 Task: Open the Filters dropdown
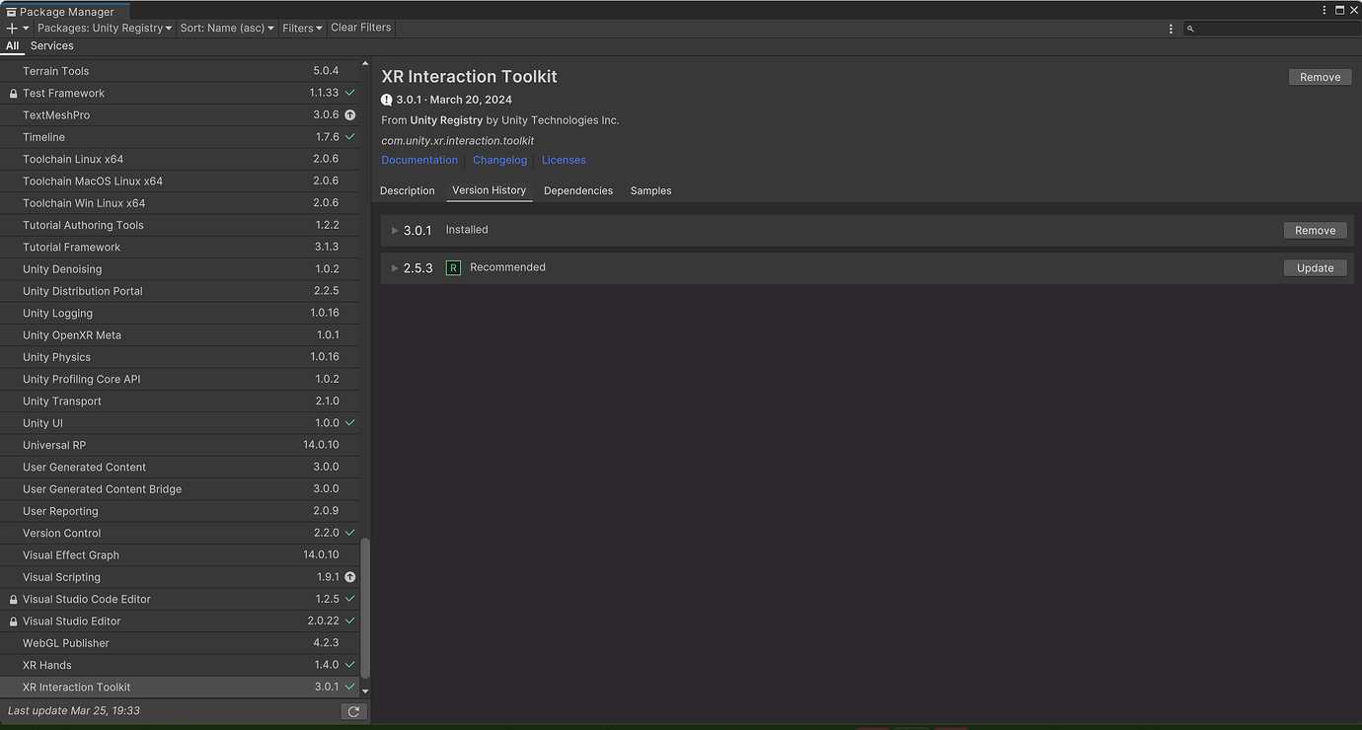coord(301,28)
